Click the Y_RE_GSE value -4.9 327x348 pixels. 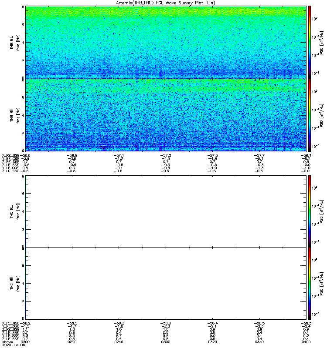pyautogui.click(x=212, y=159)
